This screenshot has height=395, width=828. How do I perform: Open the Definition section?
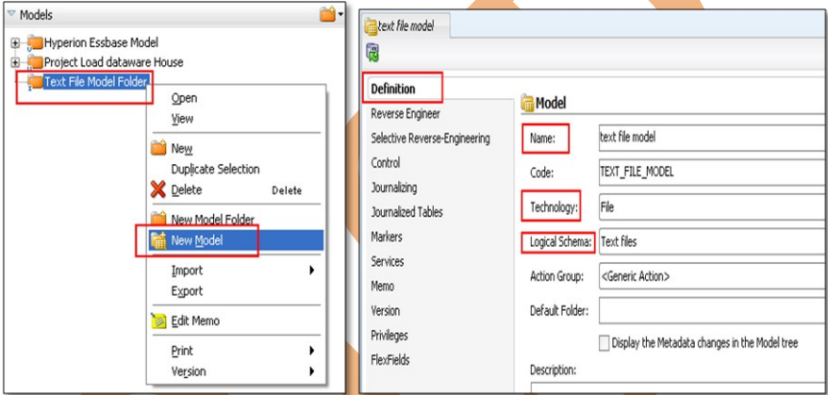393,89
